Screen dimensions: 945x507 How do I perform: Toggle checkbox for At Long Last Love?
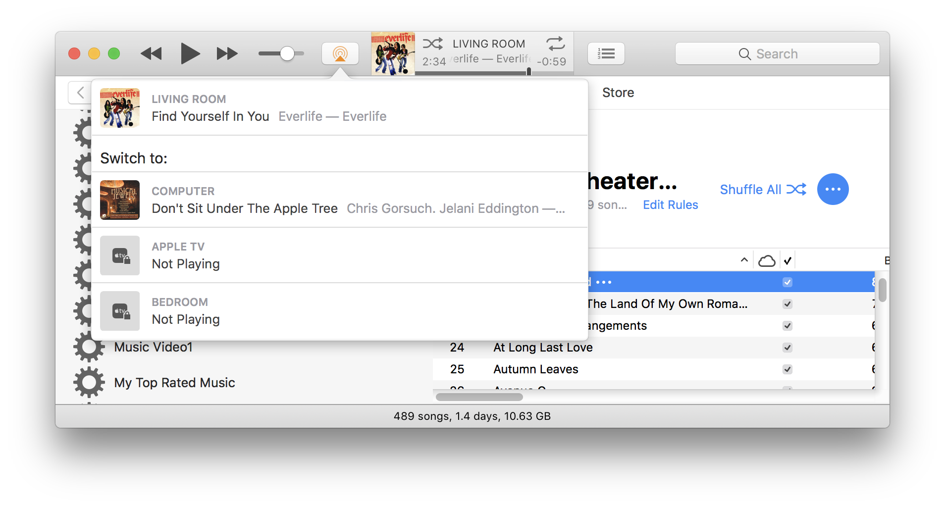[x=787, y=348]
